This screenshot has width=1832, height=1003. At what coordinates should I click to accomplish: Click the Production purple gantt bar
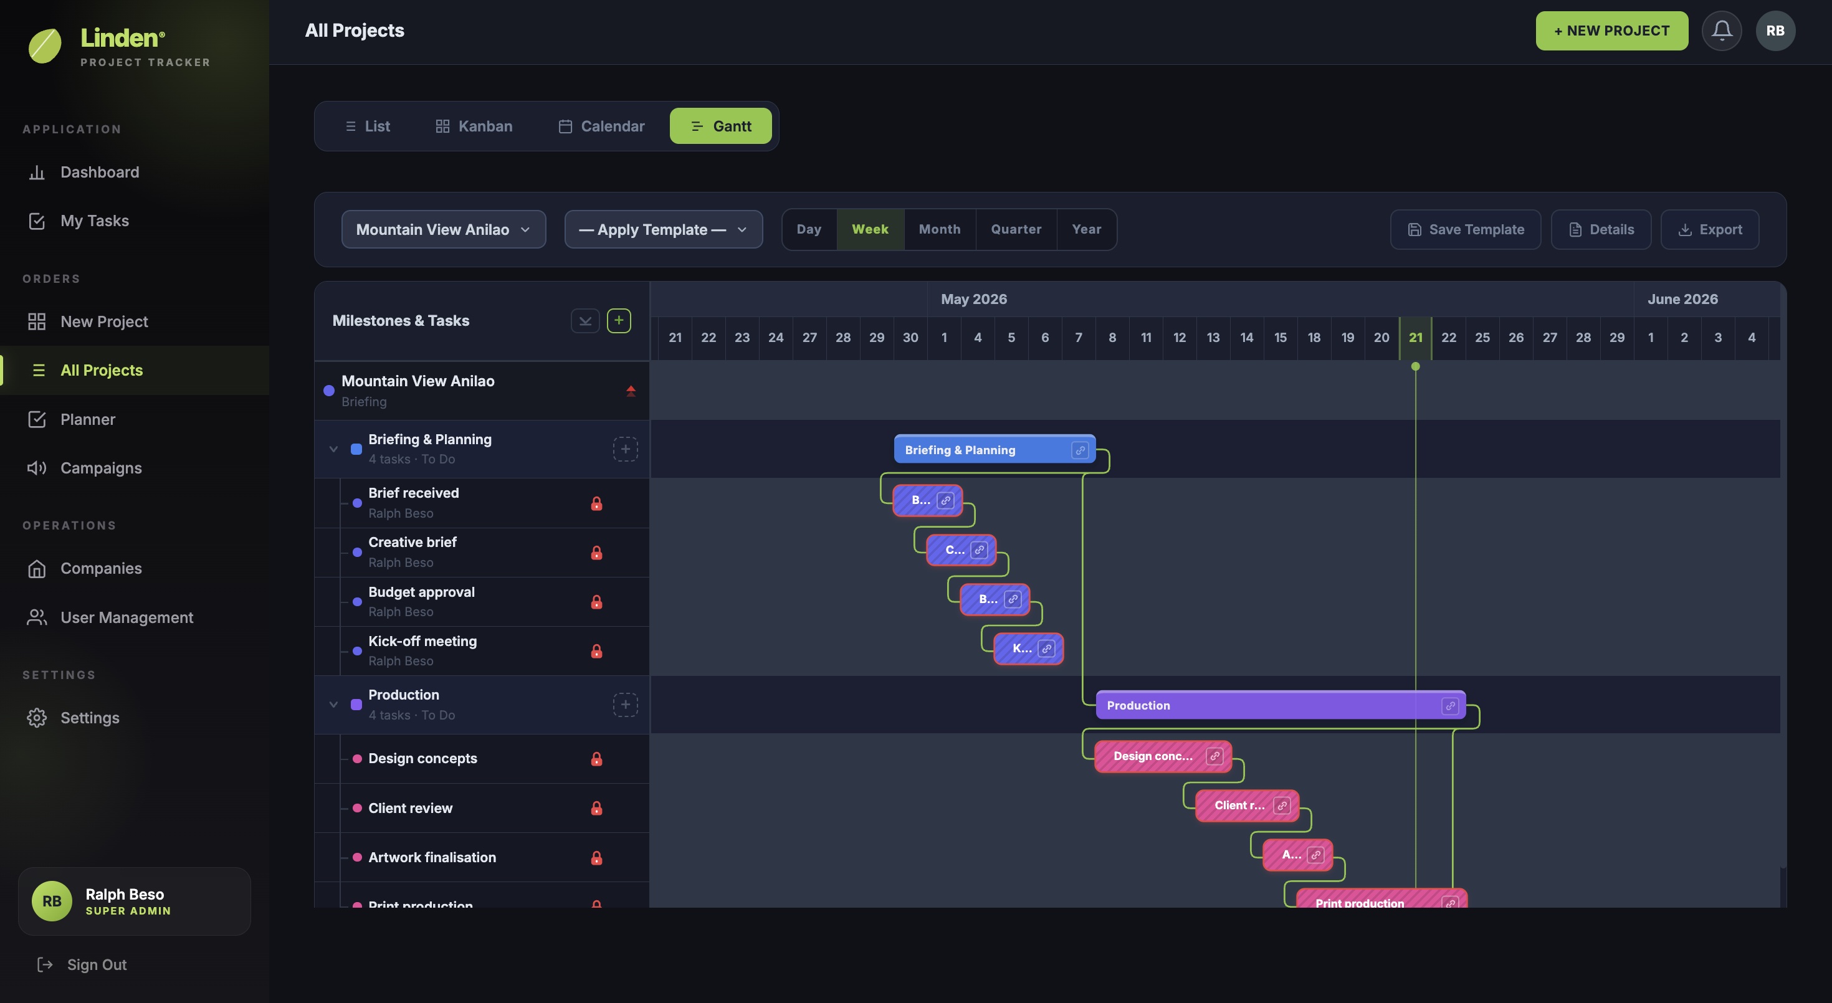pos(1280,705)
